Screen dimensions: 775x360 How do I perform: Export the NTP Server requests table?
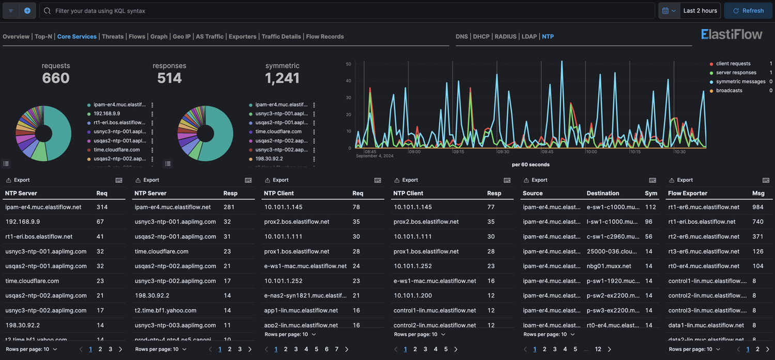coord(18,179)
